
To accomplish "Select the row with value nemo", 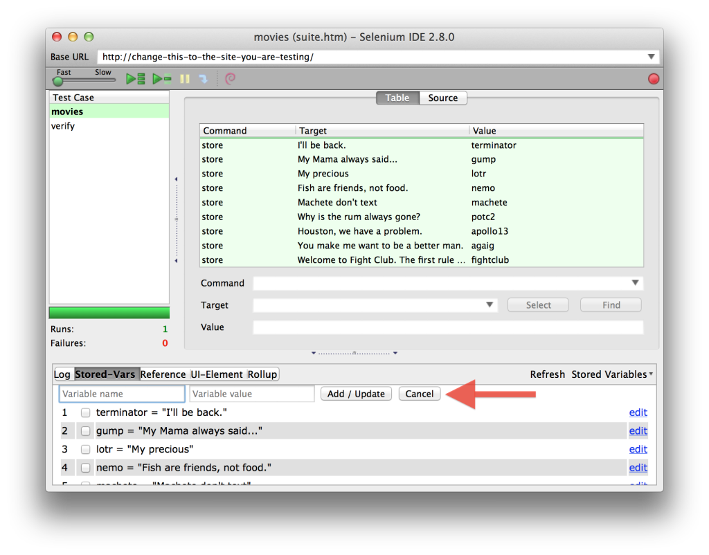I will click(422, 188).
